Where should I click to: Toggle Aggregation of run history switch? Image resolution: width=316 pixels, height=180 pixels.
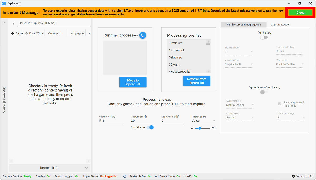[x=264, y=92]
